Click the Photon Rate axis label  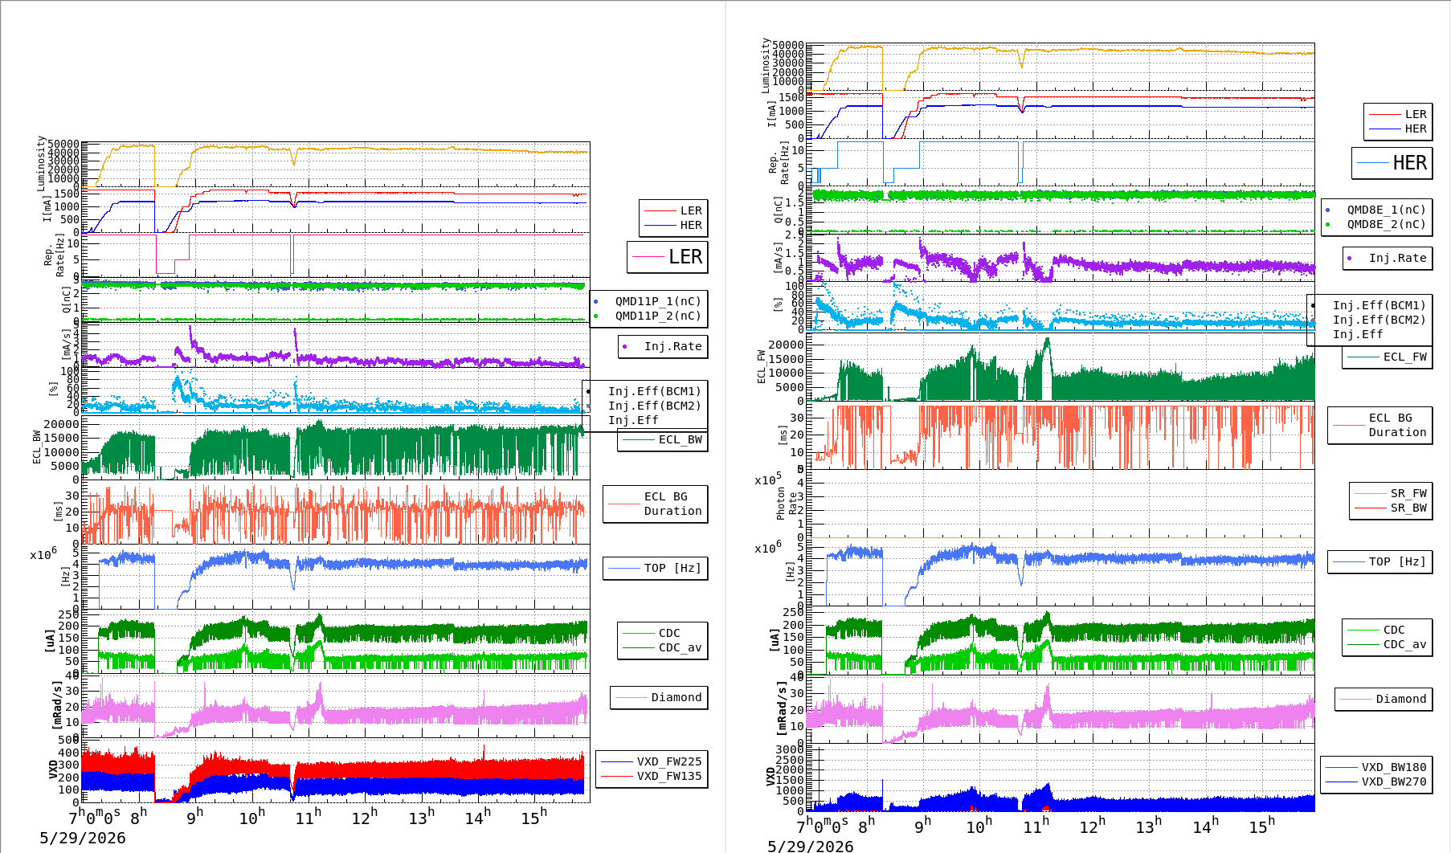click(x=787, y=504)
